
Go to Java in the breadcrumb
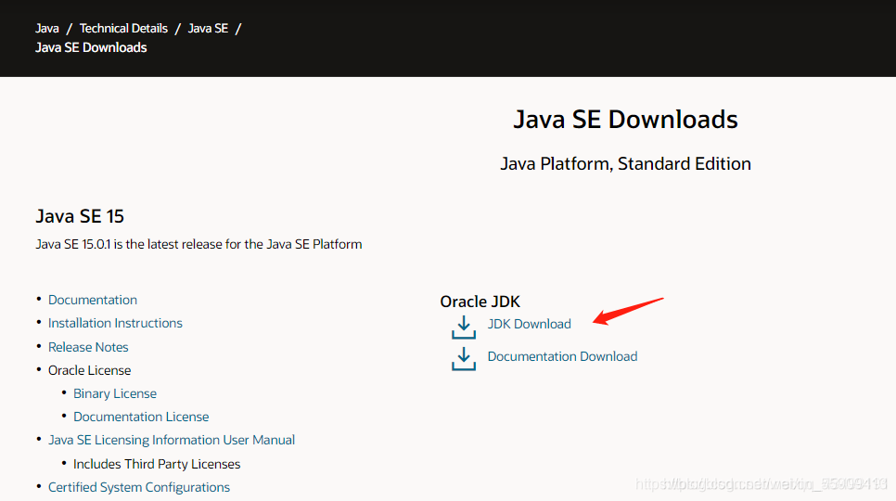47,29
